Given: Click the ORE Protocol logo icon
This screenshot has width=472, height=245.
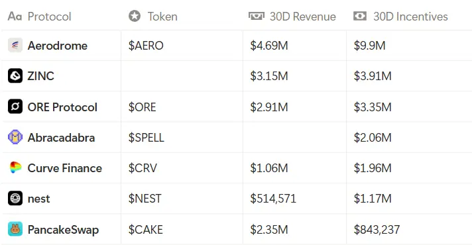Looking at the screenshot, I should pyautogui.click(x=15, y=107).
